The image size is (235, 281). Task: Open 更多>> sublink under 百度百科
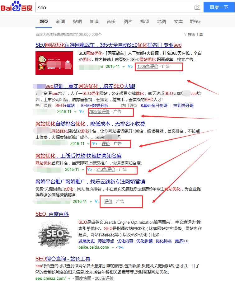(181, 241)
